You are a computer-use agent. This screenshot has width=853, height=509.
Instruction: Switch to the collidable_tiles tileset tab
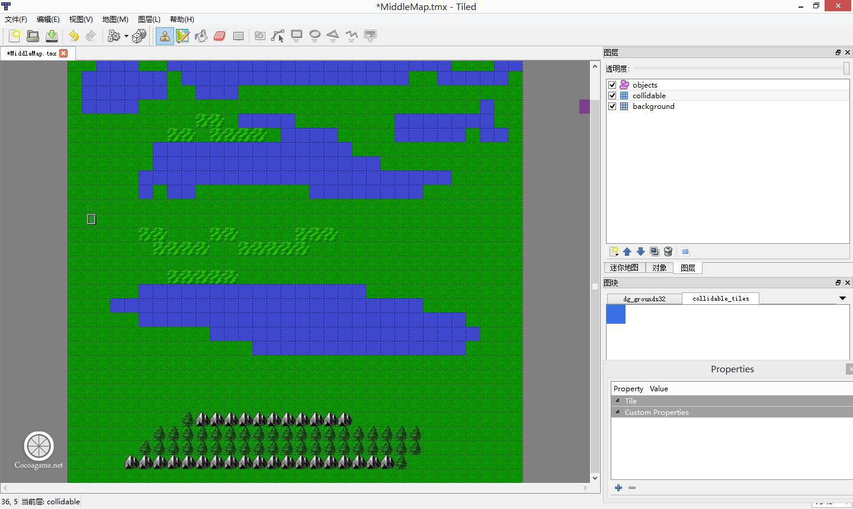(721, 298)
